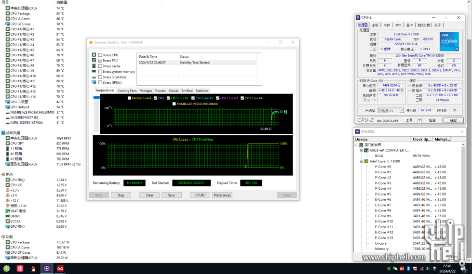Click the vertical scrollbar in clock window
This screenshot has width=472, height=274.
coord(463,197)
